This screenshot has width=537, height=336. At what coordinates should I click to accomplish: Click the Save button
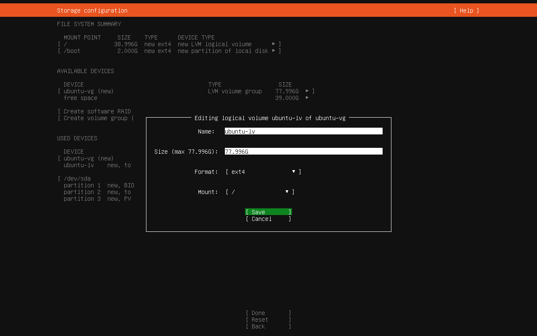(x=268, y=212)
